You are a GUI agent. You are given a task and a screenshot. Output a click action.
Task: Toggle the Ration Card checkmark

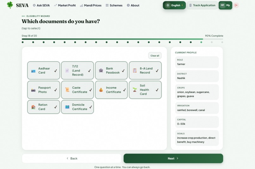56,107
